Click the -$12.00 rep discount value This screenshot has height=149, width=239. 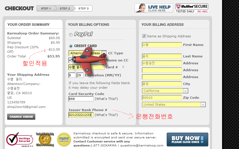[53, 49]
